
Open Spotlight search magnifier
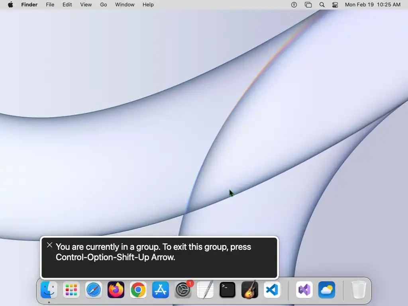tap(322, 5)
